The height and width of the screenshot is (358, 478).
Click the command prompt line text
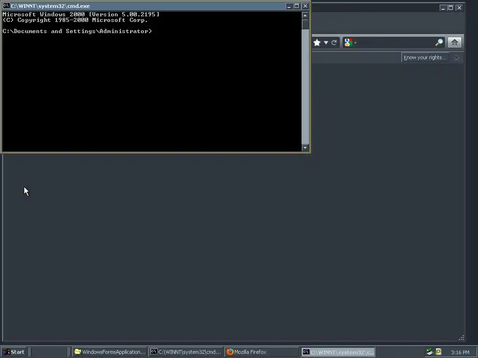tap(77, 31)
